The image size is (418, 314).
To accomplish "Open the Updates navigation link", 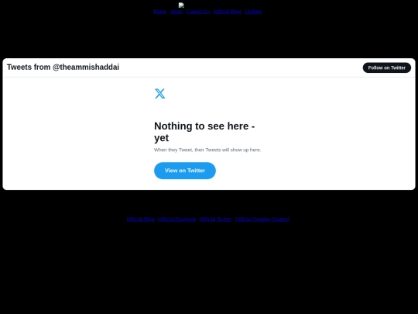I will 253,11.
